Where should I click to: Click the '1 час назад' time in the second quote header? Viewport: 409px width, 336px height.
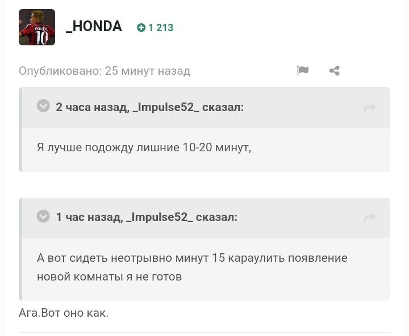(x=87, y=217)
